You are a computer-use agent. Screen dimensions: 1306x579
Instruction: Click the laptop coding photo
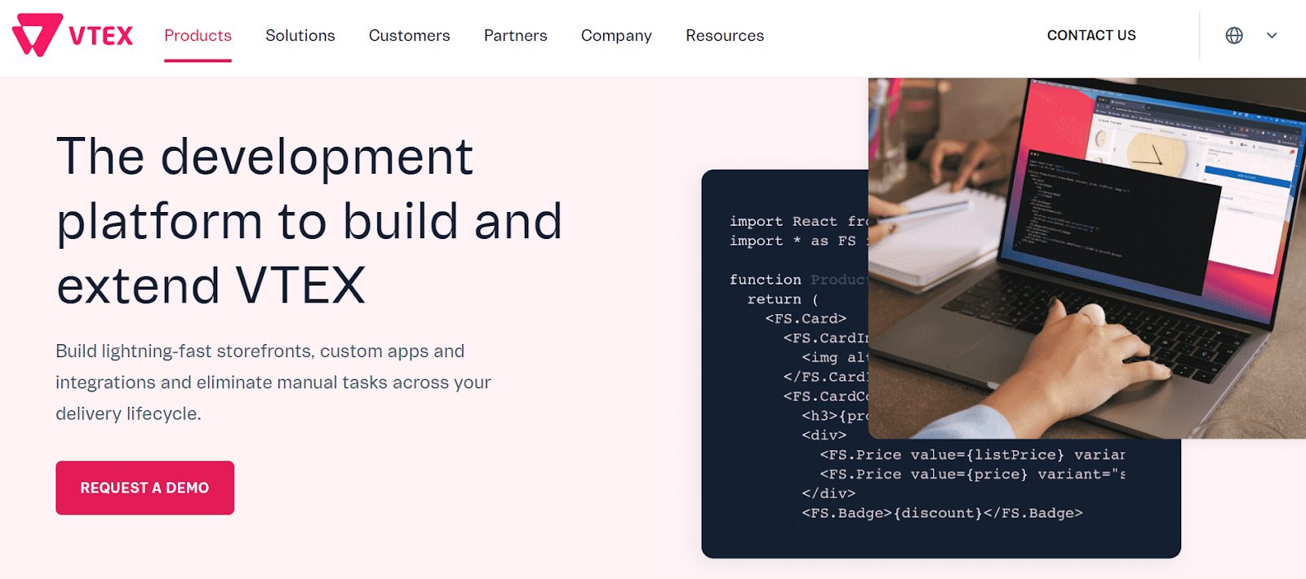tap(1086, 259)
